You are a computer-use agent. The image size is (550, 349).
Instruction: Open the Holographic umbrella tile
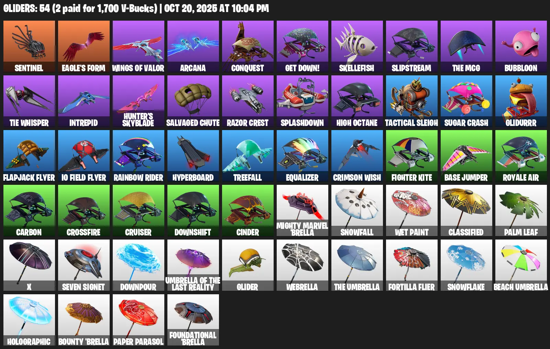click(x=29, y=320)
